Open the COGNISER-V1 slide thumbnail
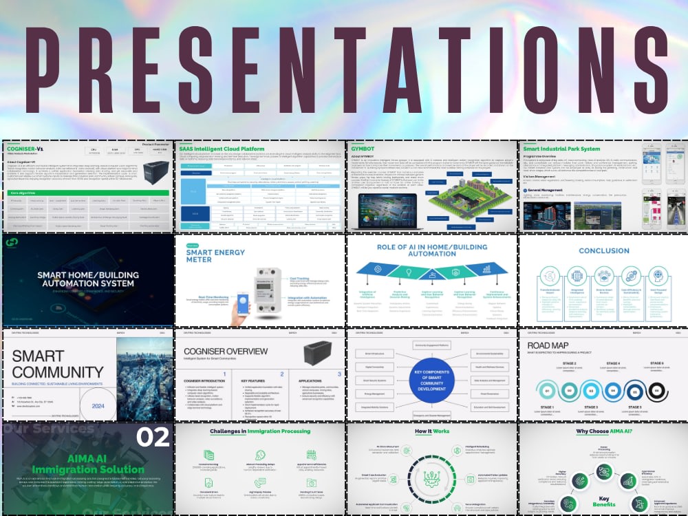Image resolution: width=688 pixels, height=516 pixels. pyautogui.click(x=88, y=186)
